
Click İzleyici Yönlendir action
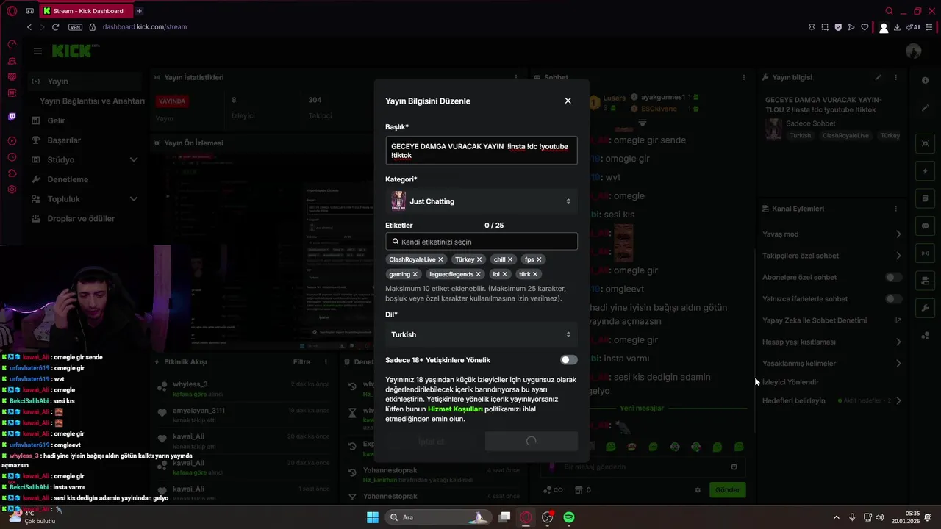790,382
